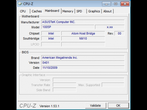Image resolution: width=147 pixels, height=110 pixels.
Task: Close the CPU-Z window
Action: point(125,4)
